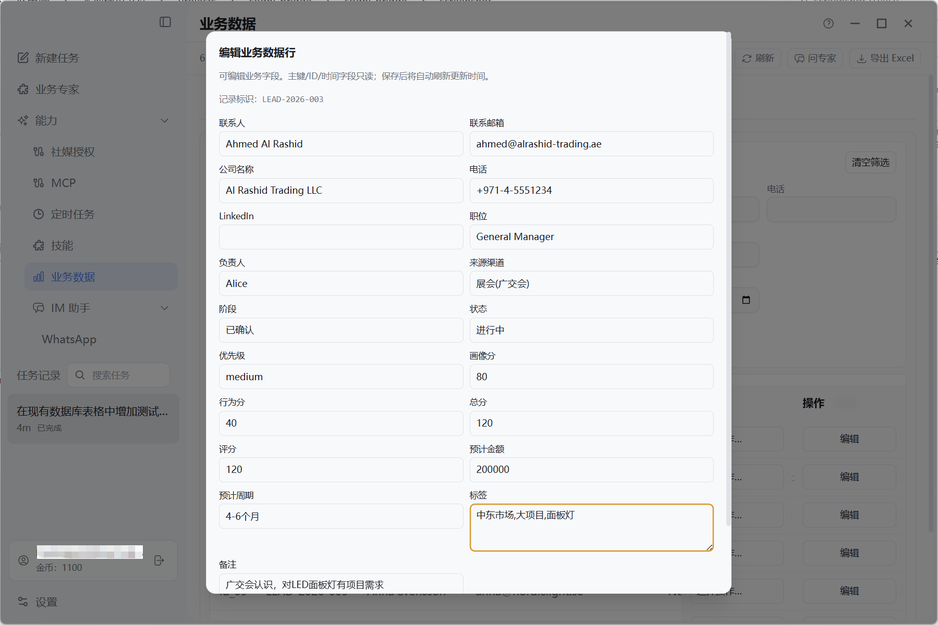Click the 预计周期 field
This screenshot has width=938, height=625.
(341, 516)
